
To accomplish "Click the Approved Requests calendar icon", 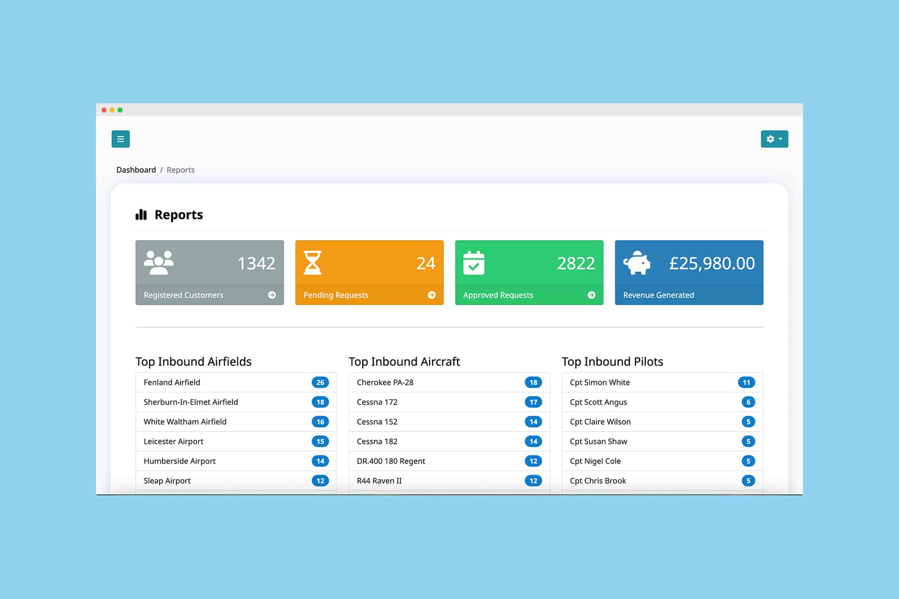I will coord(474,263).
